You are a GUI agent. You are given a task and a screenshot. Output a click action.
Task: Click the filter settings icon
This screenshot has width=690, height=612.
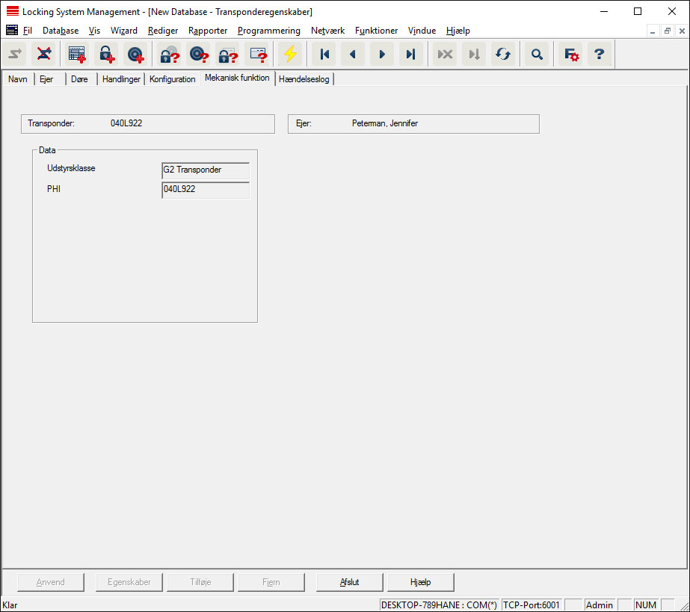coord(571,55)
